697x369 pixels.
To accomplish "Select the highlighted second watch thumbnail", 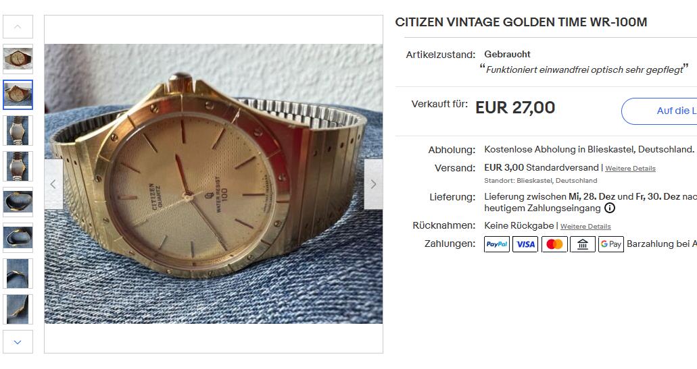I will [18, 94].
